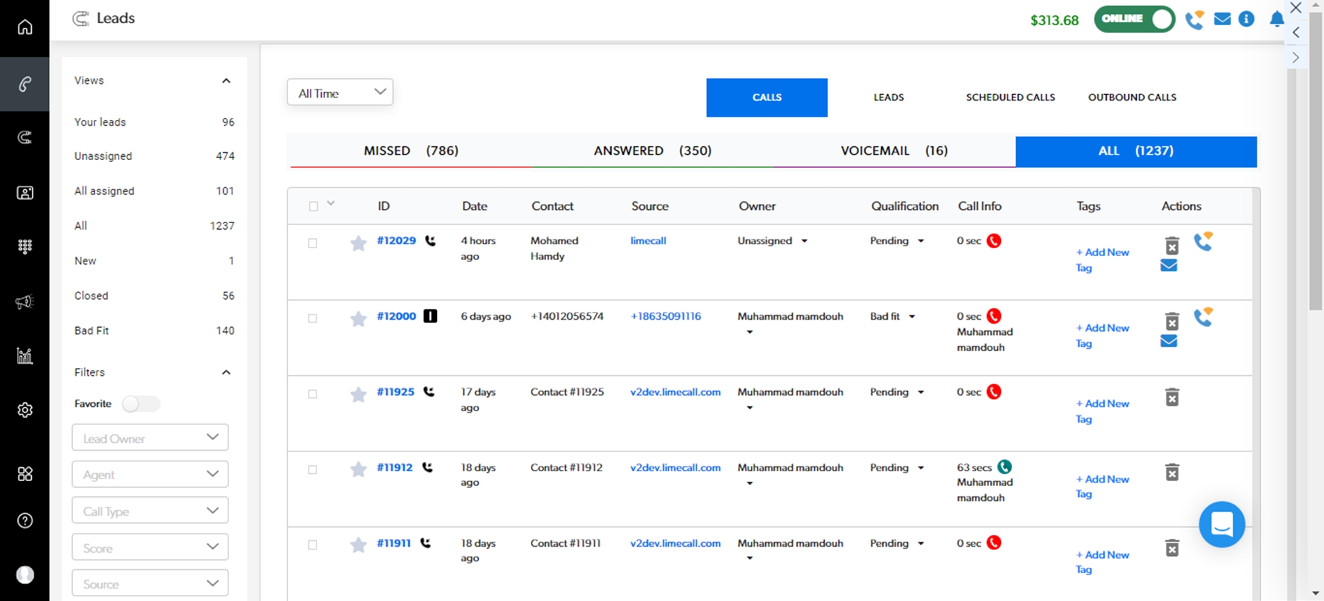1324x601 pixels.
Task: Check the box for lead #11925
Action: tap(312, 394)
